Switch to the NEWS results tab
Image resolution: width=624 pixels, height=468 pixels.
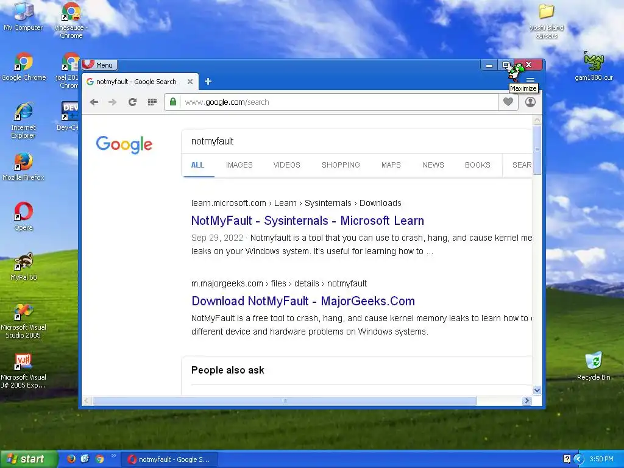pyautogui.click(x=433, y=165)
